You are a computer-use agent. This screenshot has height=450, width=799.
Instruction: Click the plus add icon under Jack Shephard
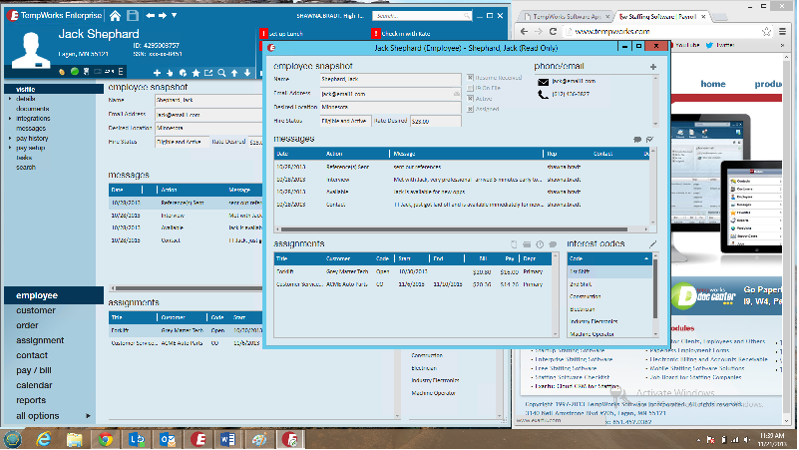pyautogui.click(x=157, y=74)
